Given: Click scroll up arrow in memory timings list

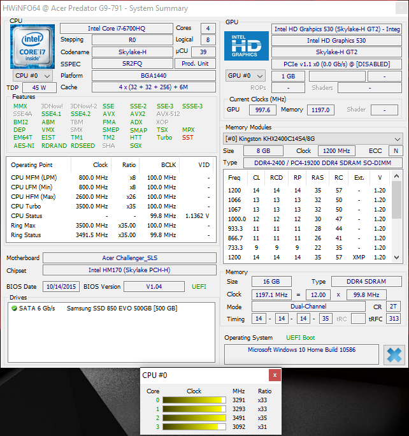Looking at the screenshot, I should [x=397, y=176].
